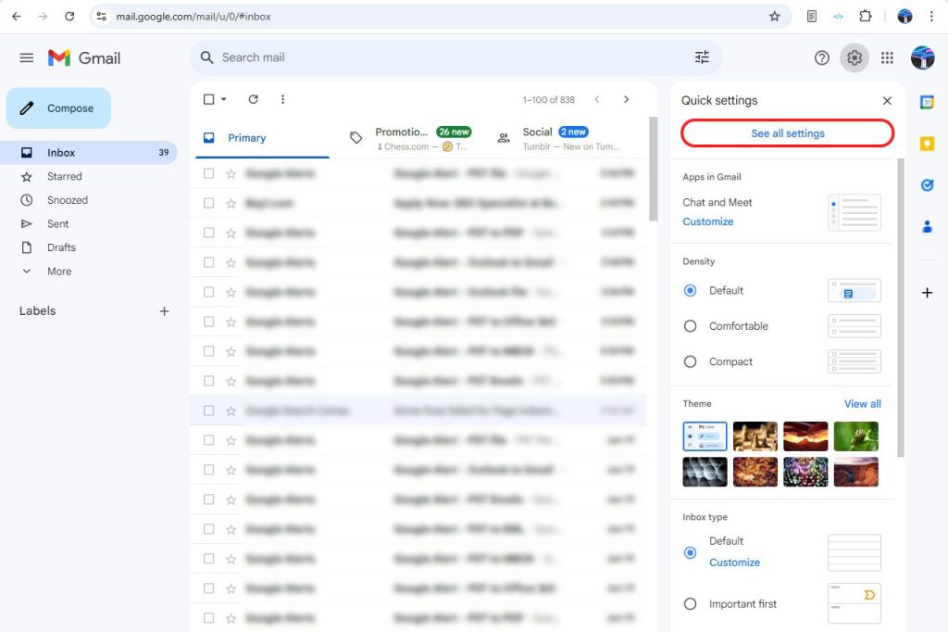The width and height of the screenshot is (948, 632).
Task: Refresh the inbox
Action: pos(254,99)
